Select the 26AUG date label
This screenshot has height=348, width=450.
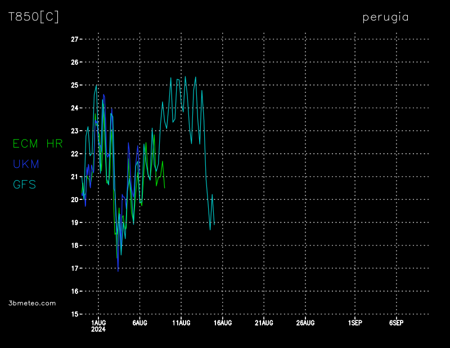click(x=305, y=323)
